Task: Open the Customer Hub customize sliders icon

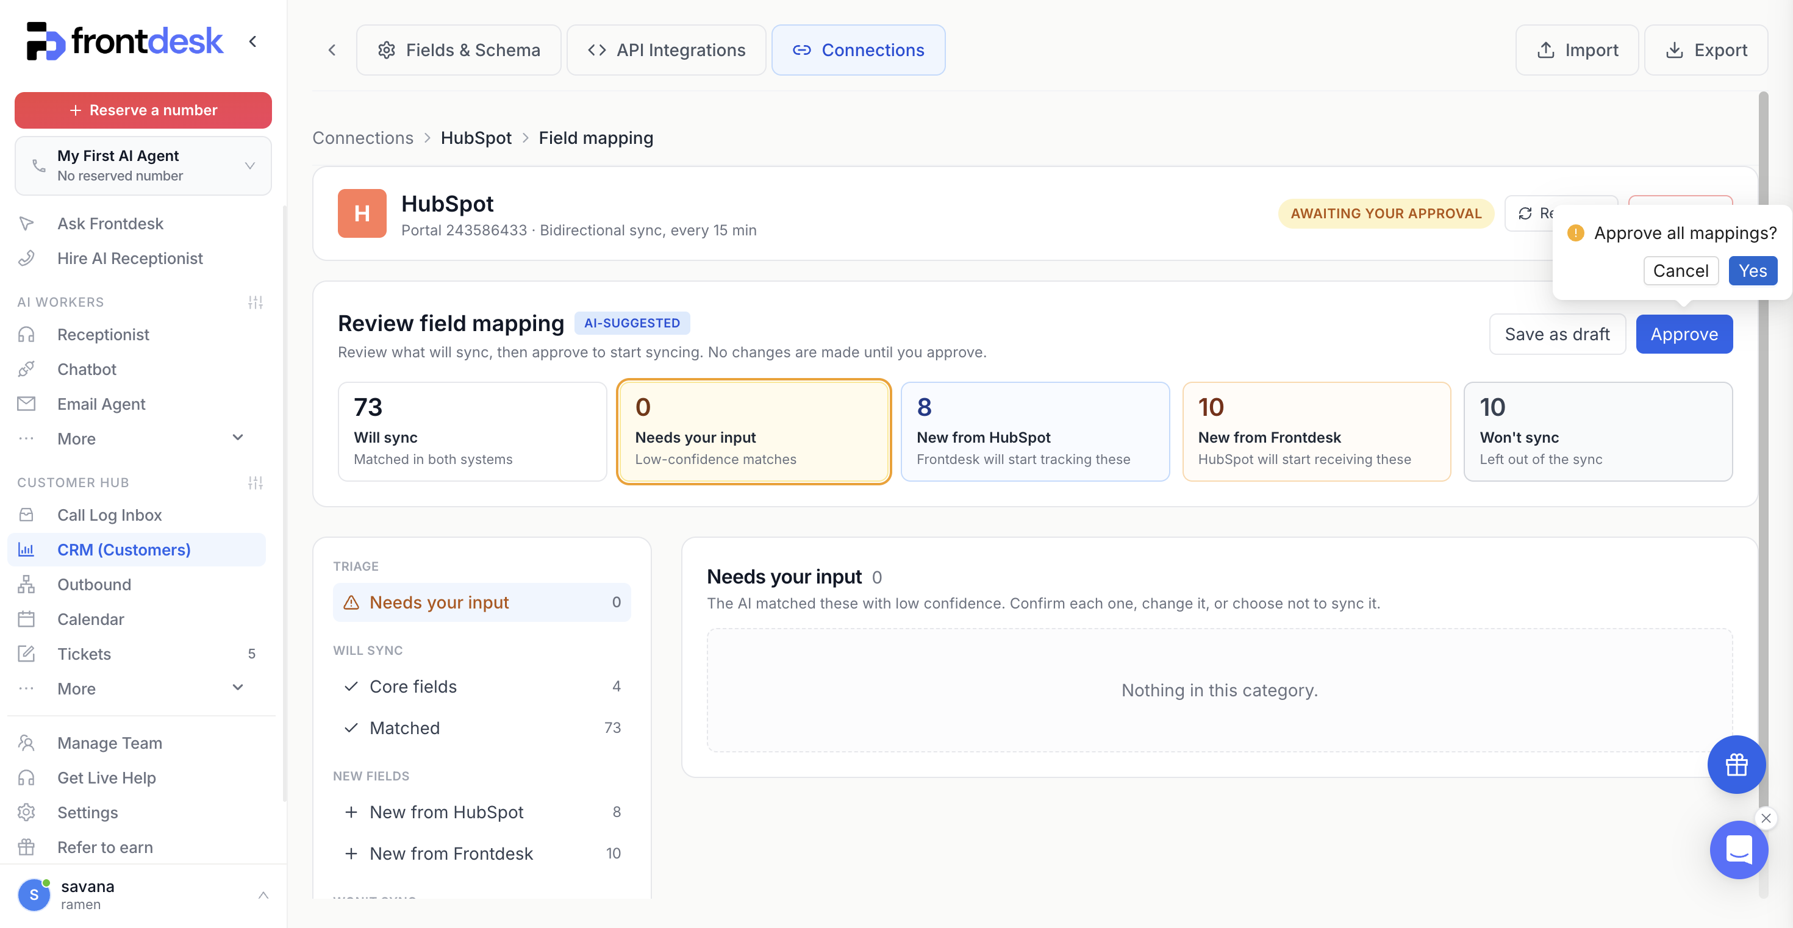Action: [256, 483]
